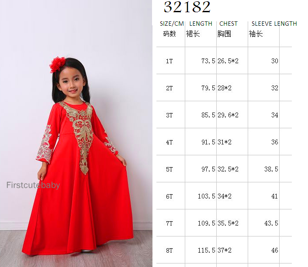Click the 73.5 length cell
This screenshot has width=308, height=267.
click(x=208, y=61)
